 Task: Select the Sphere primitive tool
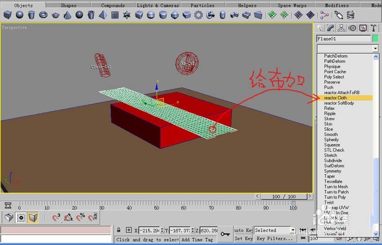coord(19,15)
